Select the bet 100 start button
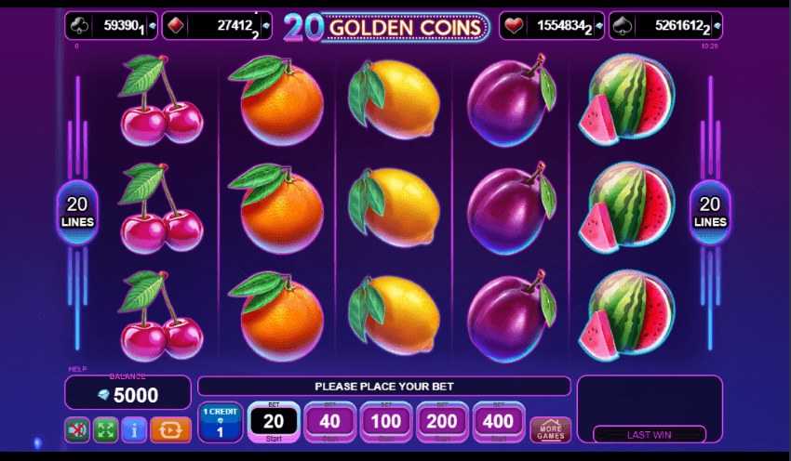The image size is (791, 461). tap(386, 422)
